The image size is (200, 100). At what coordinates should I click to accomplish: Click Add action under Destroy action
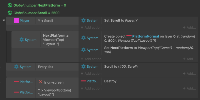[x=91, y=88]
